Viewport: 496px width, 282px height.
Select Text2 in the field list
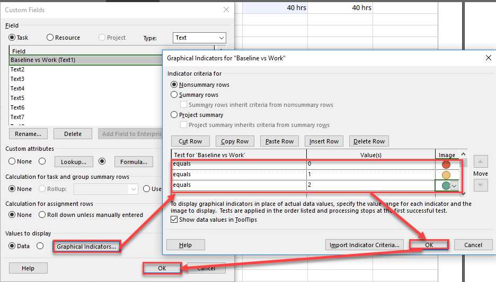[17, 69]
